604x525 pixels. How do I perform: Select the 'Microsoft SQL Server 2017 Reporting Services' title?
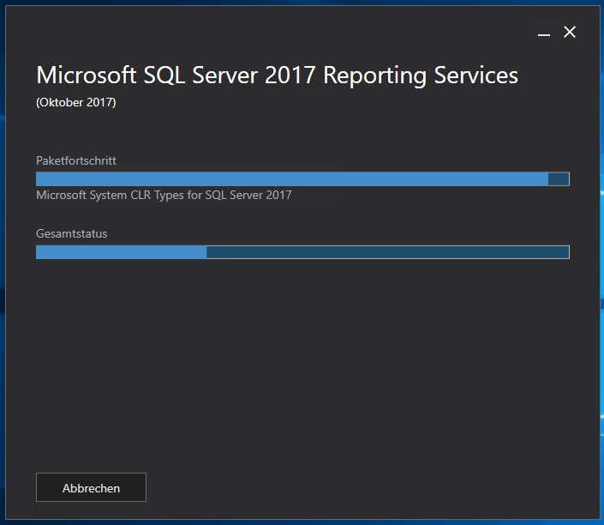point(277,75)
